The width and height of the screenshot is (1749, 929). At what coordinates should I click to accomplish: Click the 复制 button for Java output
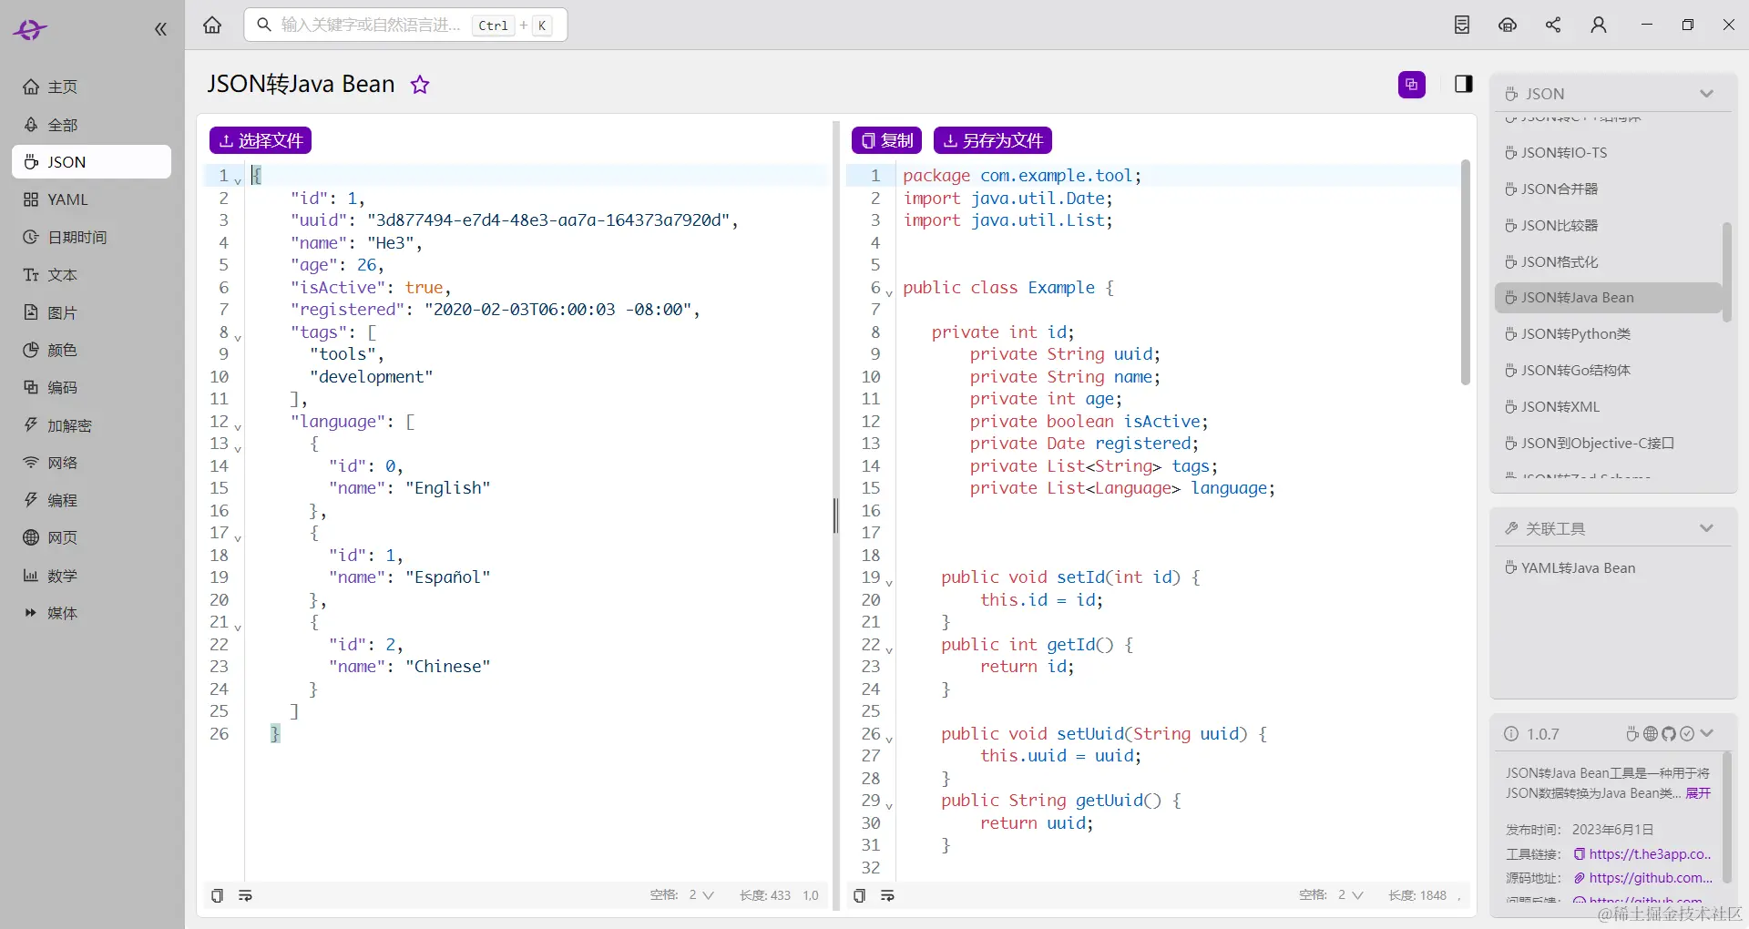coord(886,140)
